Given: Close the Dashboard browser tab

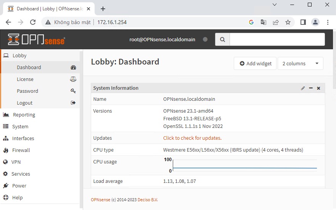Looking at the screenshot, I should 88,9.
